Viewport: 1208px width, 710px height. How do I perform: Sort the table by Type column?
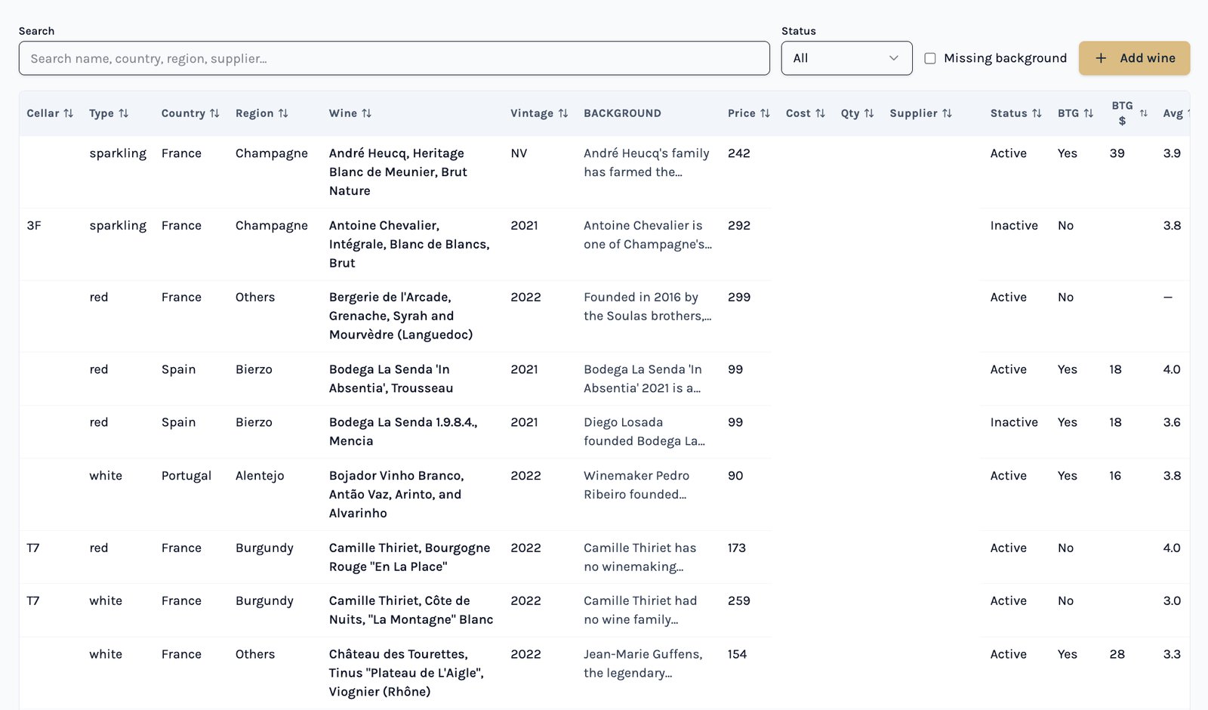click(109, 113)
